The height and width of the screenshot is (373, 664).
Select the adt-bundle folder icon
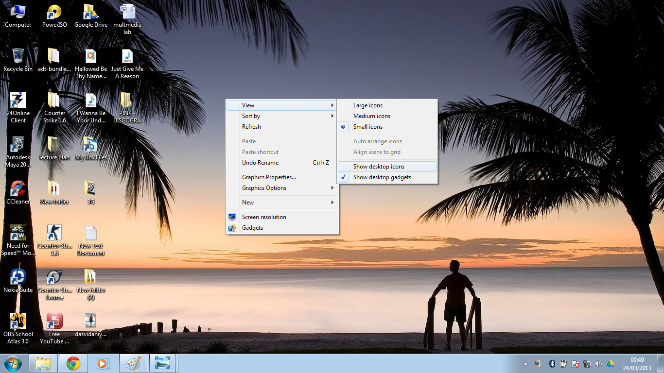click(54, 61)
